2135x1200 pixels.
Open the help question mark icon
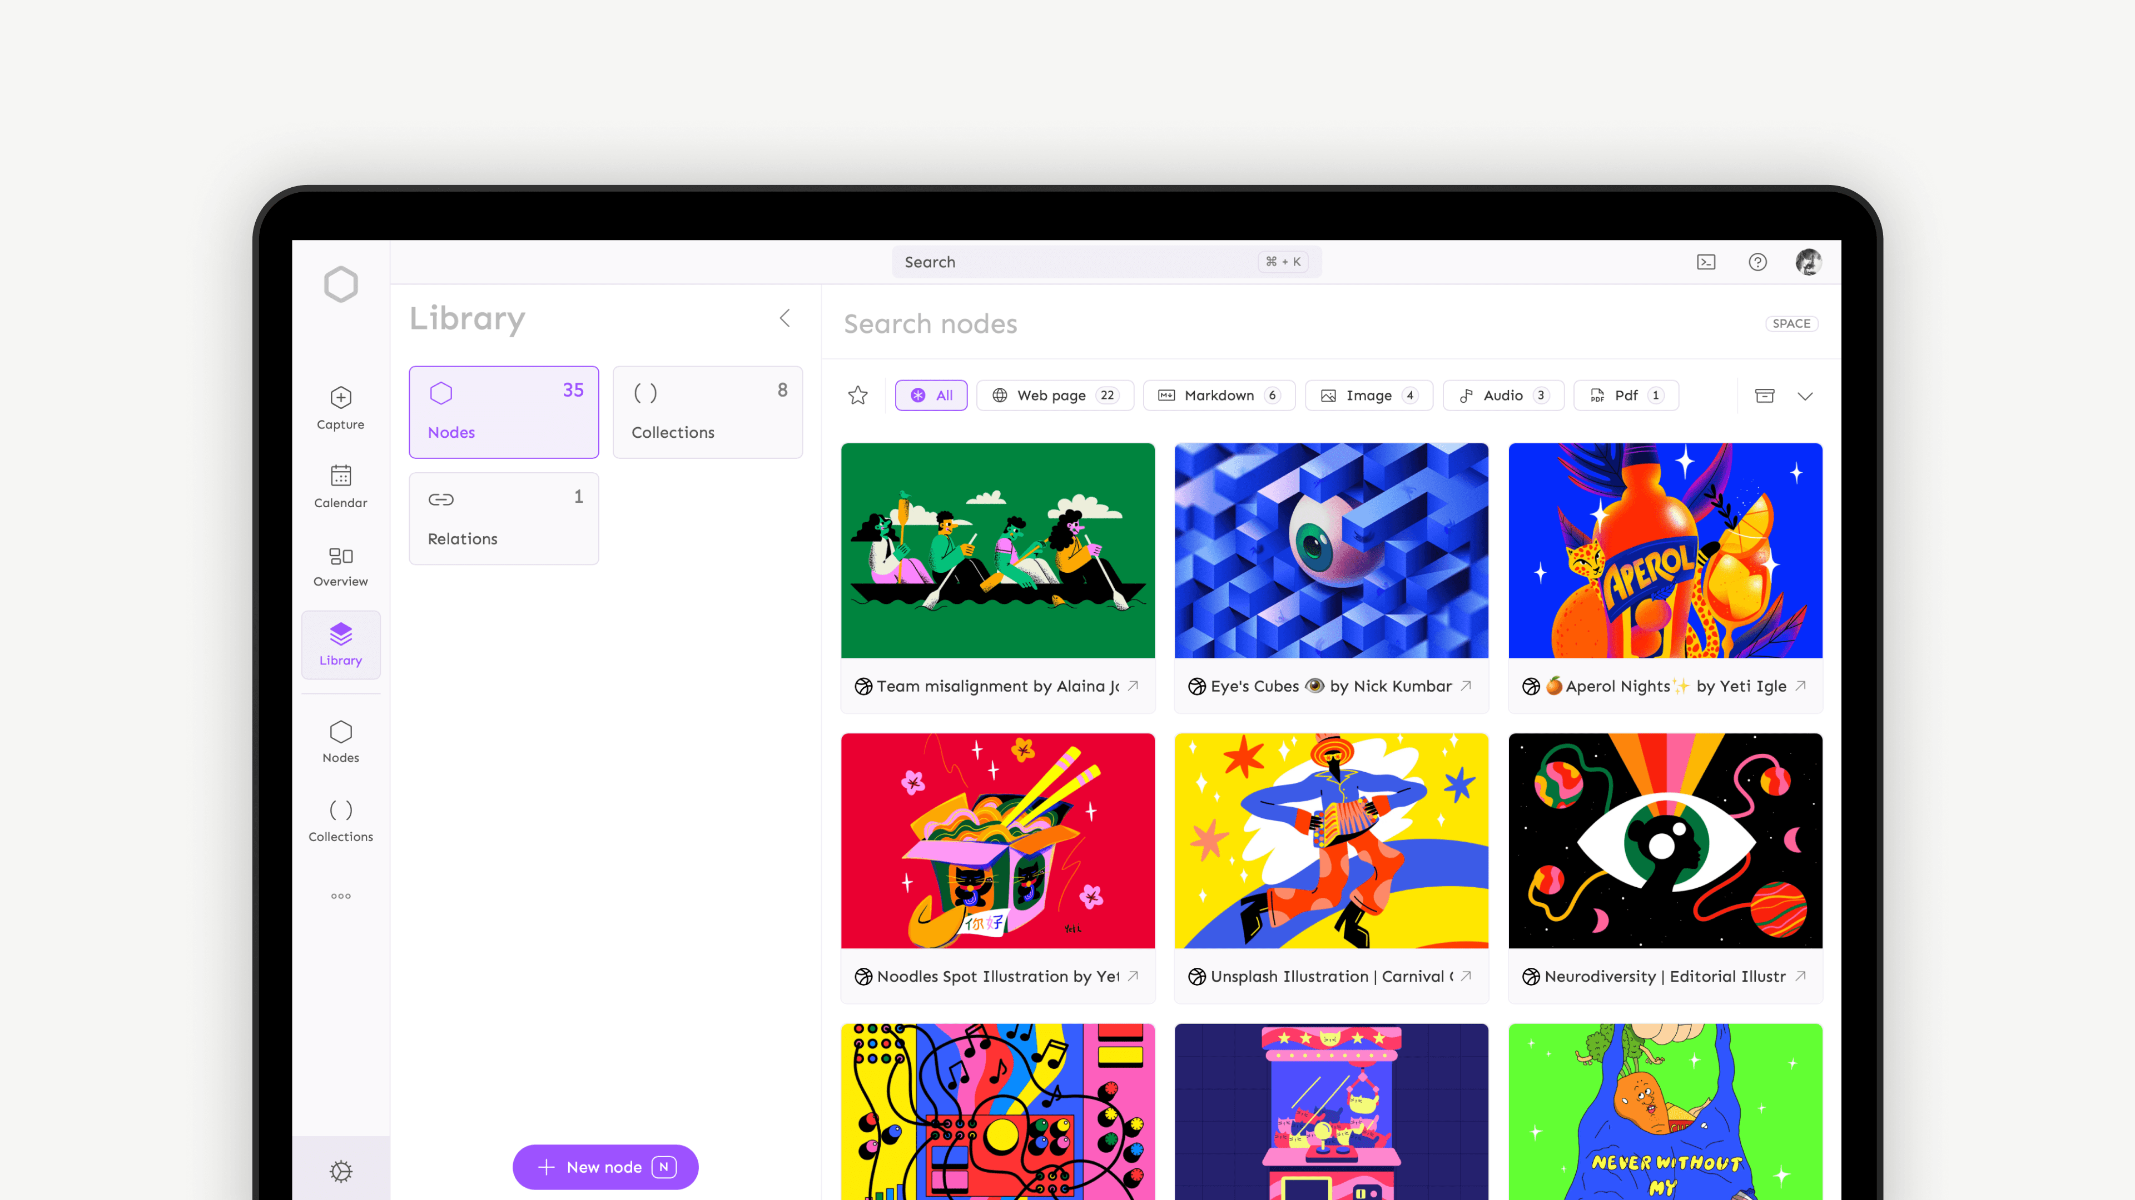point(1757,263)
